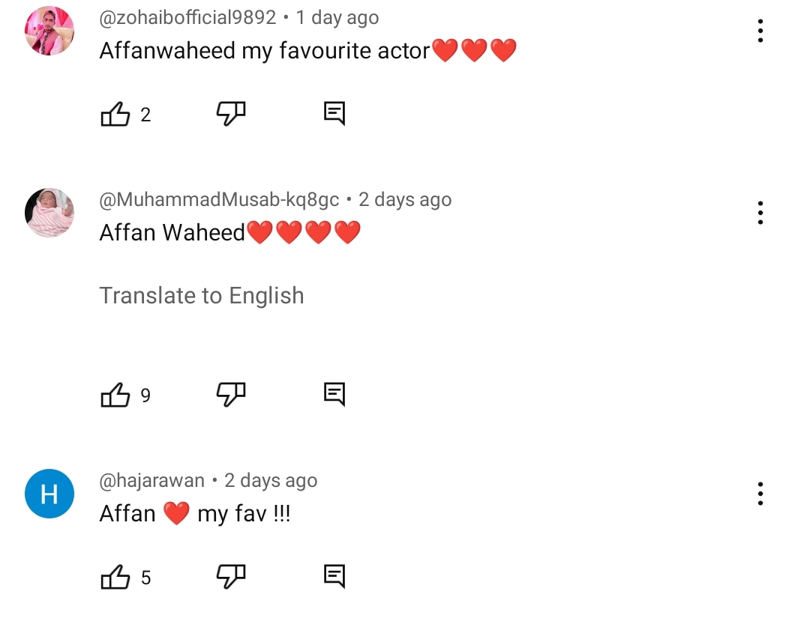Tap MuhammadMusab-kq8gc baby profile picture
This screenshot has width=810, height=630.
pyautogui.click(x=49, y=213)
